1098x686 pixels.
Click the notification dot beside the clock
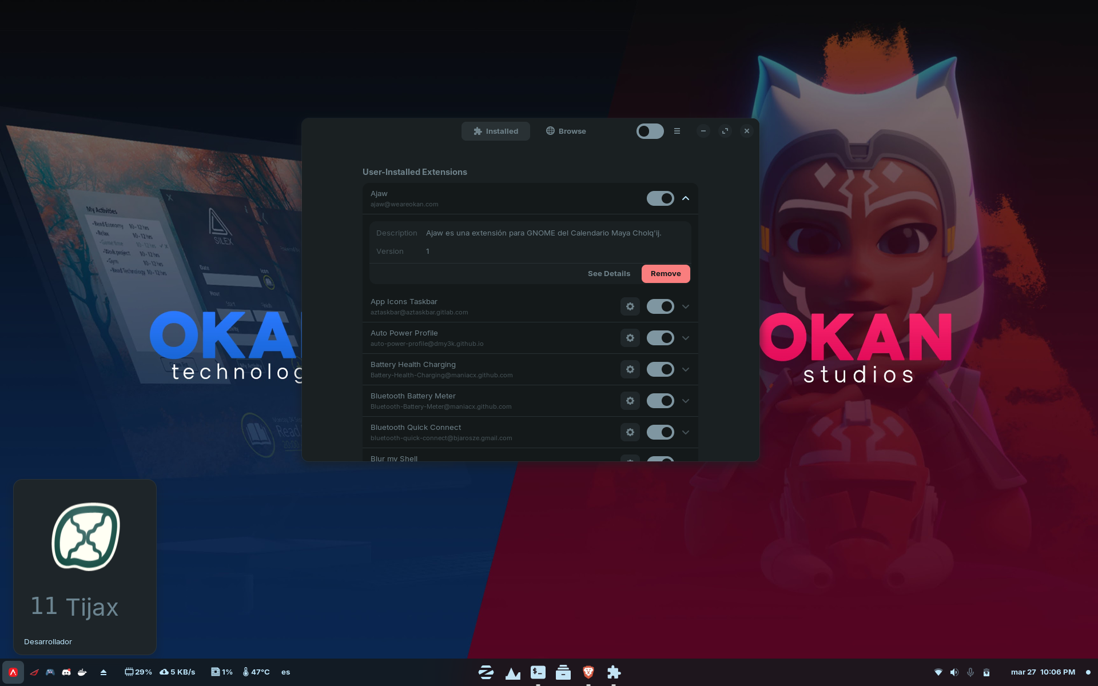click(1088, 672)
